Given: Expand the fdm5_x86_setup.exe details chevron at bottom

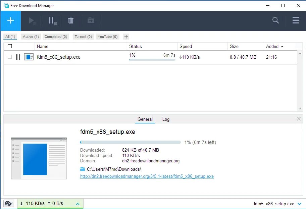Looking at the screenshot, I should (x=300, y=204).
